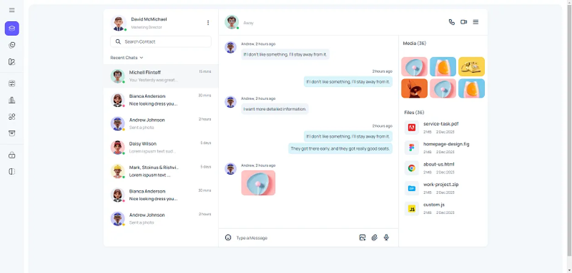This screenshot has height=273, width=572.
Task: Toggle the sidebar with top-left hamburger icon
Action: pos(12,10)
